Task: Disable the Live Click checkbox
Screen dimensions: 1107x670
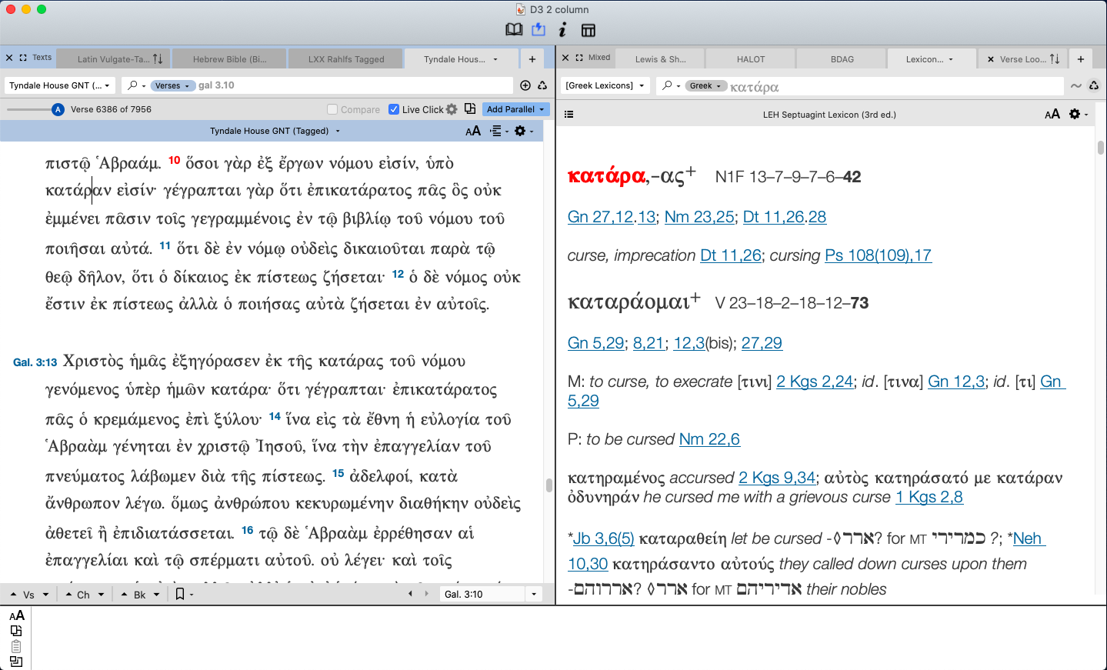Action: (394, 109)
